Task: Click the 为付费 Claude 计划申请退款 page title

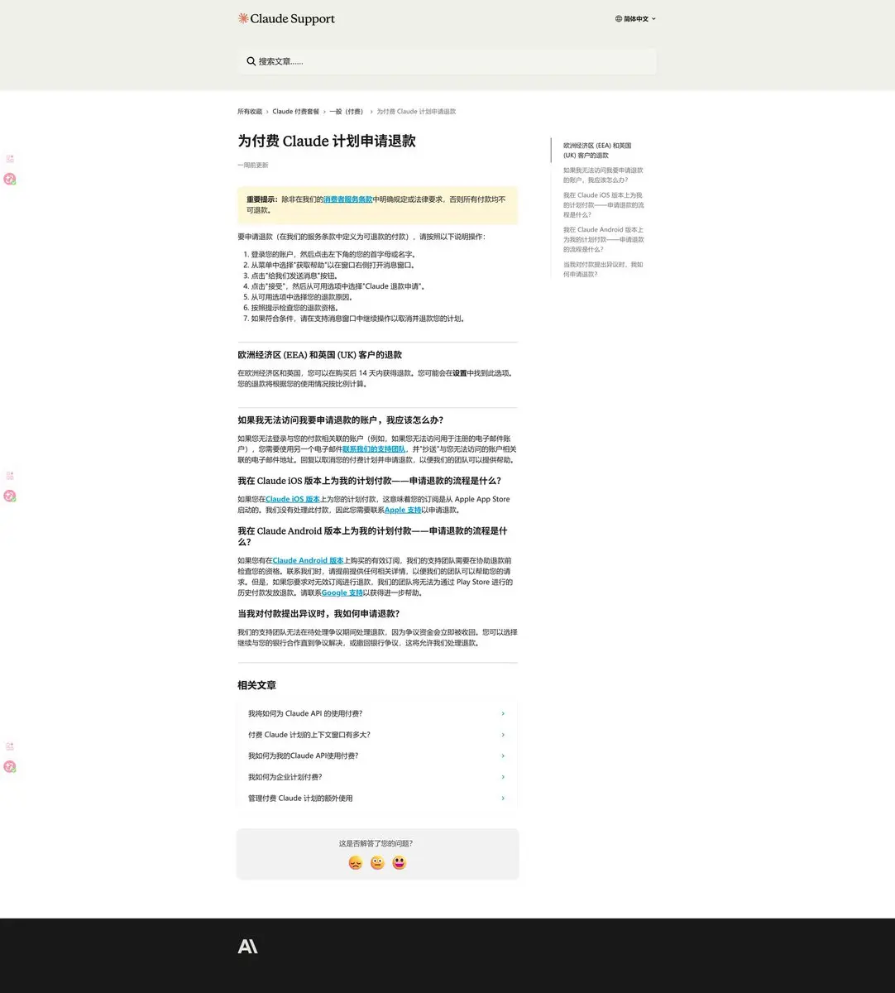Action: coord(327,142)
